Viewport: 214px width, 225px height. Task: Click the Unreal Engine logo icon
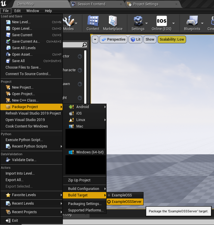pyautogui.click(x=4, y=4)
